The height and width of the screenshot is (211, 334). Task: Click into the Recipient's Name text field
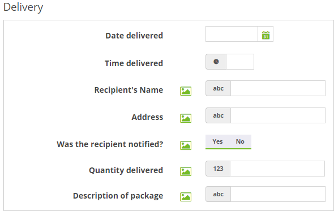278,88
